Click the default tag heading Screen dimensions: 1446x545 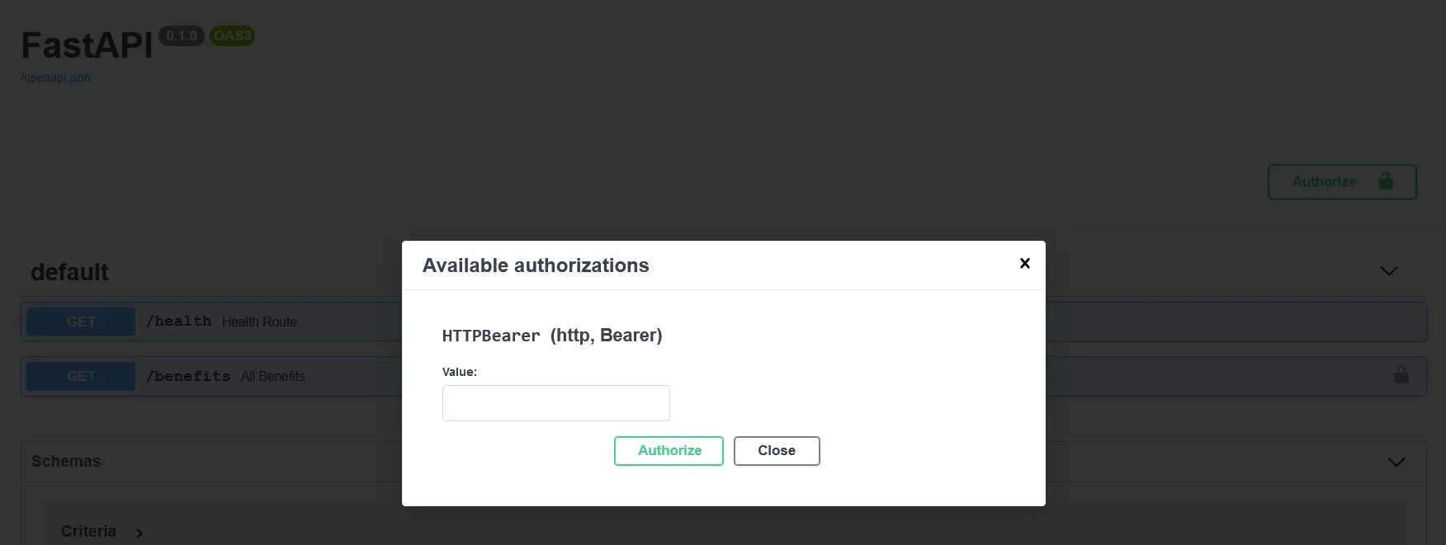(x=69, y=272)
